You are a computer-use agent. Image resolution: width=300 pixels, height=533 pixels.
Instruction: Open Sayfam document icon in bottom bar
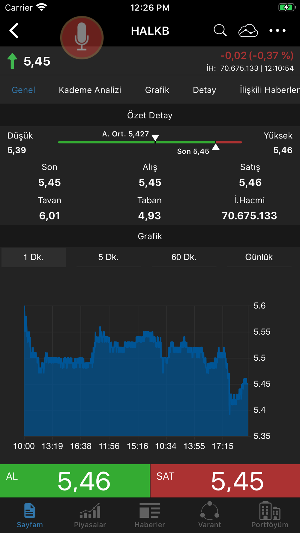pos(30,511)
